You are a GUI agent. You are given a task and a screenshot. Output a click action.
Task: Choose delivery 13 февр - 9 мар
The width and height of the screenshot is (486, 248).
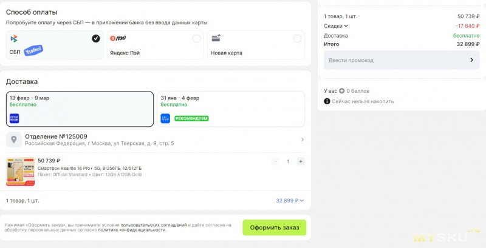point(80,109)
